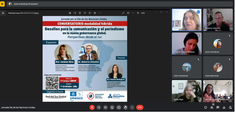Turn on closed captions

(x=105, y=107)
